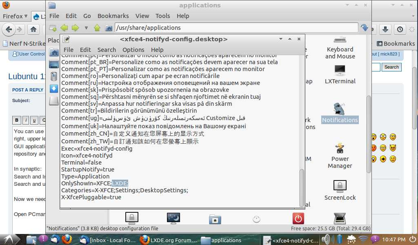Click the go arrow after the path bar
Viewport: 418px width, 245px height.
click(364, 28)
